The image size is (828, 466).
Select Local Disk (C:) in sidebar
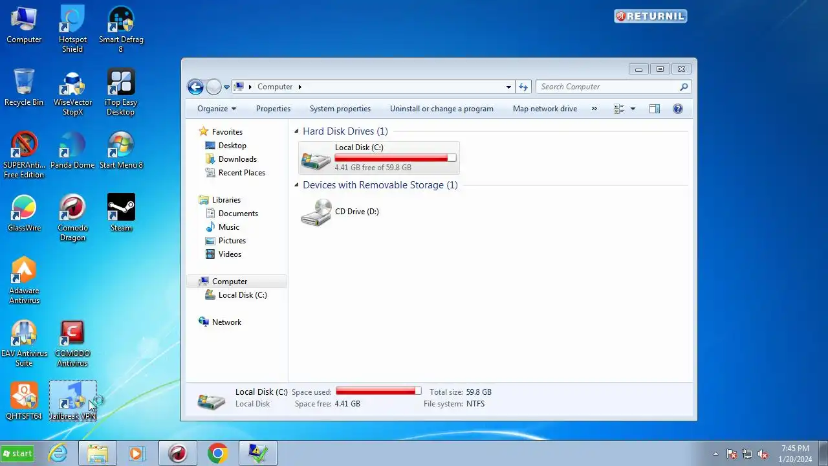[243, 295]
